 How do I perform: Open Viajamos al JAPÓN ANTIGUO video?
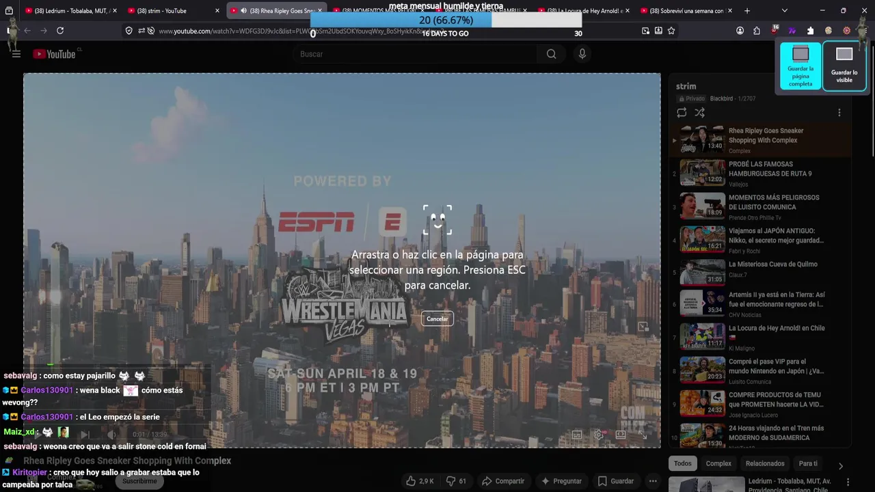tap(760, 241)
